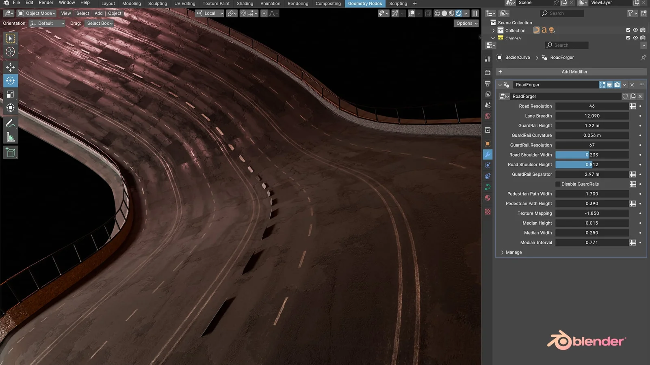
Task: Expand the Collection in the outliner
Action: [493, 30]
